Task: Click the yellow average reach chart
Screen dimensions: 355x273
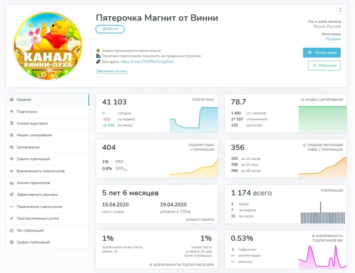Action: coord(194,168)
